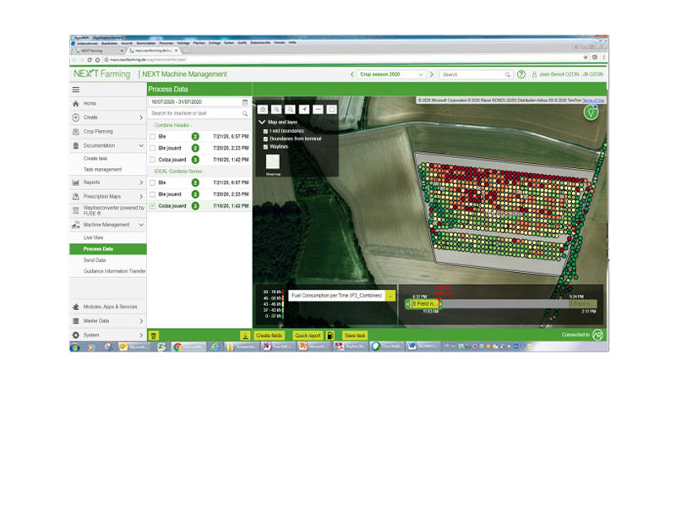Toggle Waylines layer checkbox
This screenshot has width=676, height=507.
pyautogui.click(x=265, y=147)
